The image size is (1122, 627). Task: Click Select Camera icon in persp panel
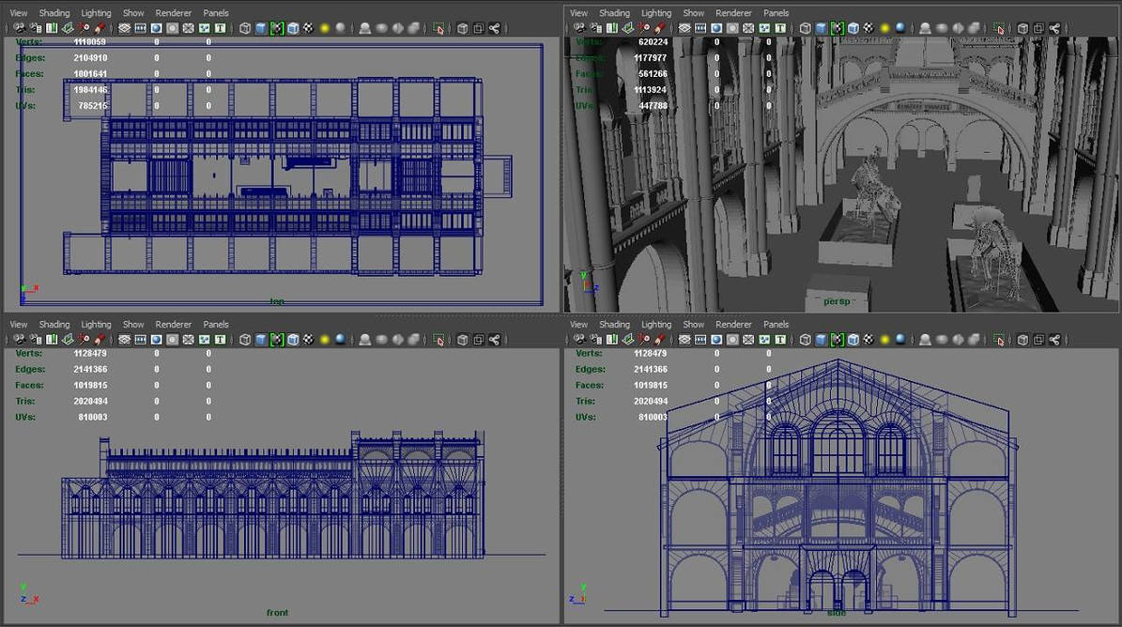pyautogui.click(x=579, y=28)
